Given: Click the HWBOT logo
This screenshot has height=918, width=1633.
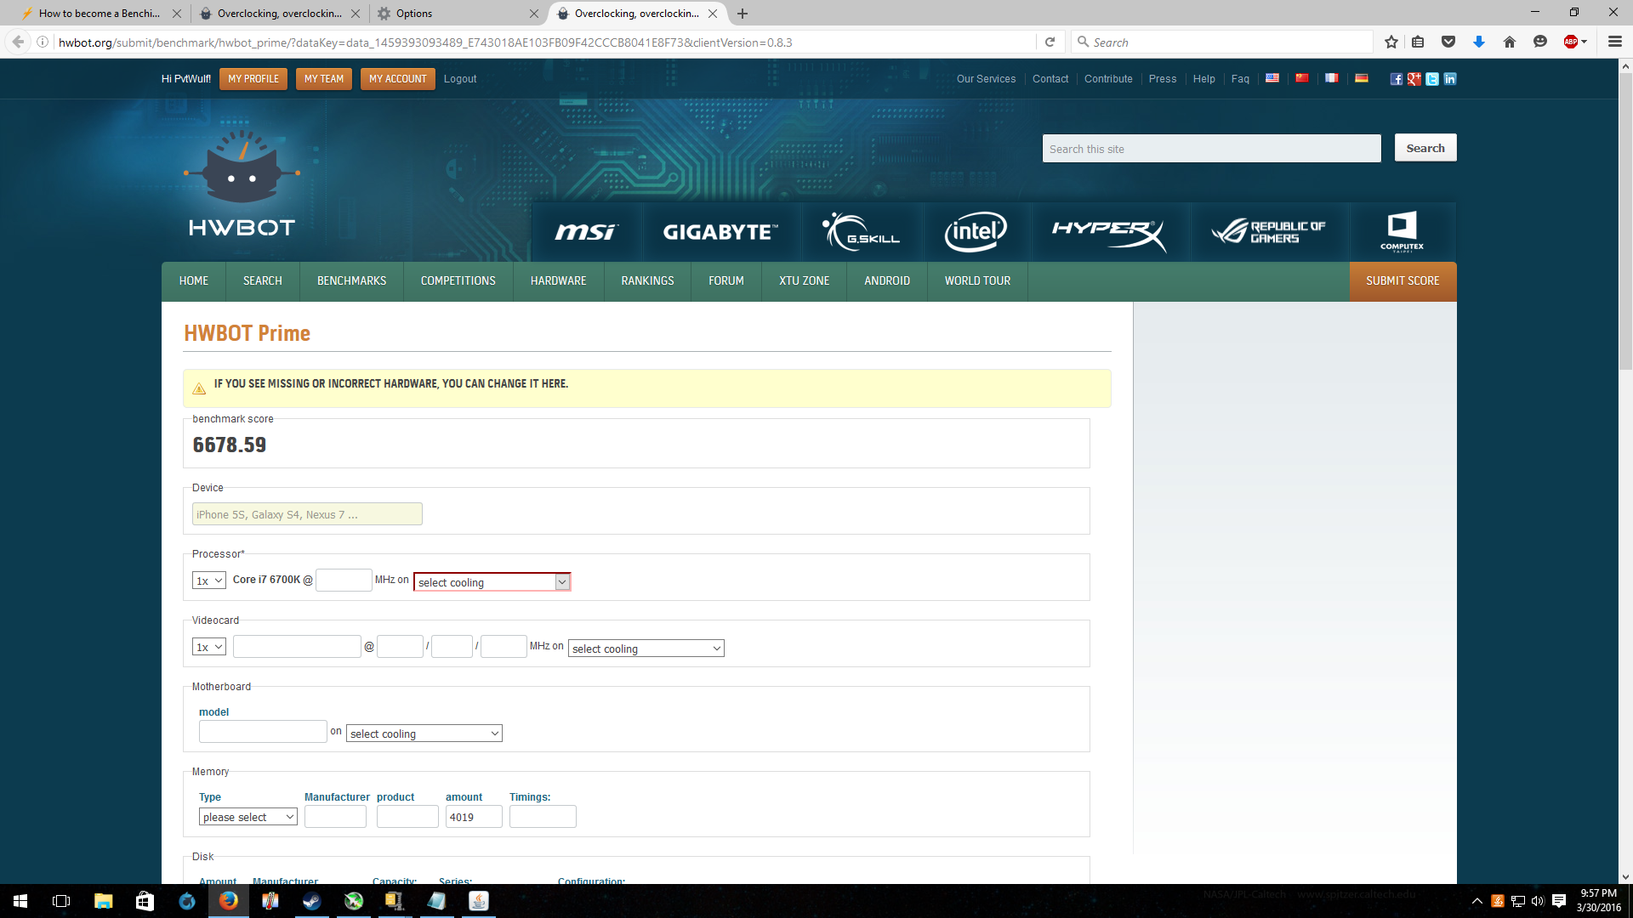Looking at the screenshot, I should (x=242, y=184).
